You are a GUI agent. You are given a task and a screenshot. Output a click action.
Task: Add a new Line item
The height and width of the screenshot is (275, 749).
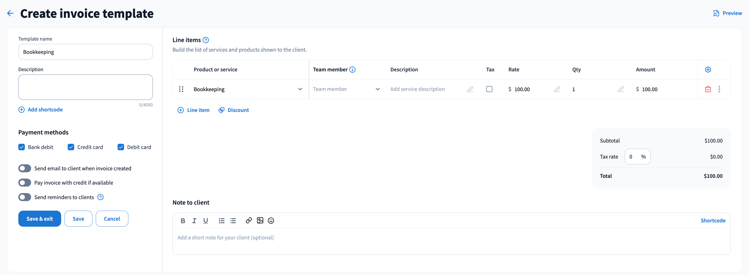pos(193,110)
